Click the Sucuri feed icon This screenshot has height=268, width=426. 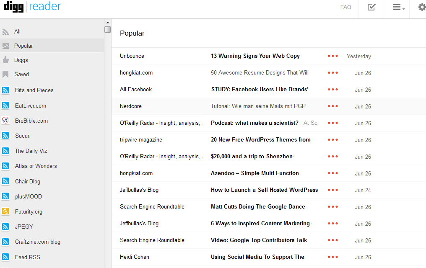[x=5, y=135]
